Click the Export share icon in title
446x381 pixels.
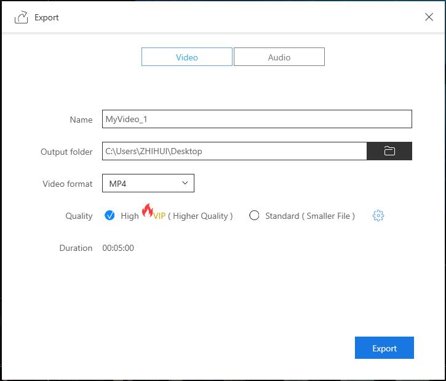(x=22, y=17)
